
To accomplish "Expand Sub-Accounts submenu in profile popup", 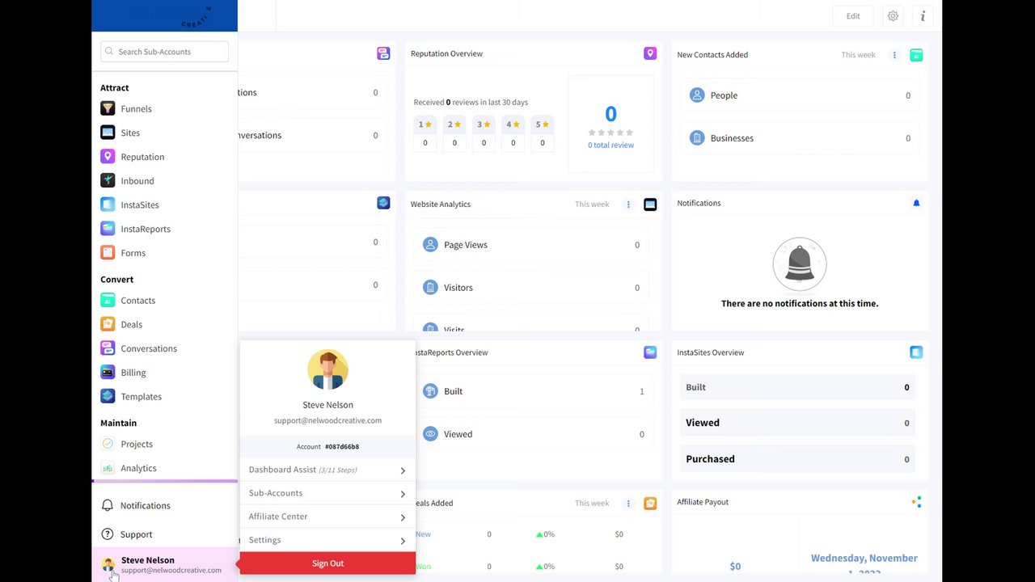I will [327, 493].
